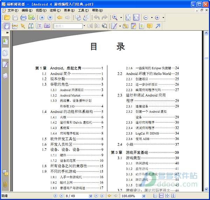Click the Fit Page view icon

click(128, 17)
